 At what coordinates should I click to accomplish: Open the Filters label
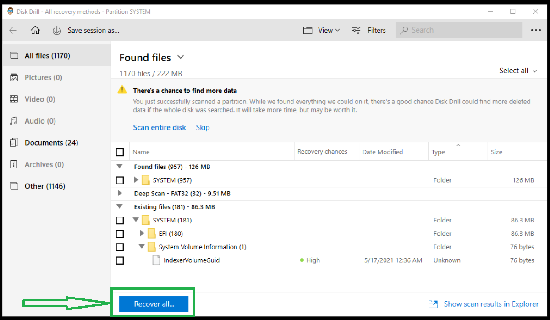pyautogui.click(x=377, y=30)
